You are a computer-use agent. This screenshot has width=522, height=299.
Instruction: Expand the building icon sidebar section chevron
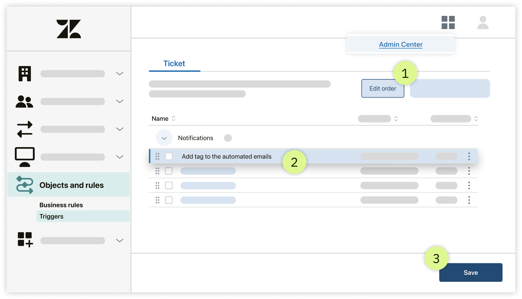tap(120, 74)
